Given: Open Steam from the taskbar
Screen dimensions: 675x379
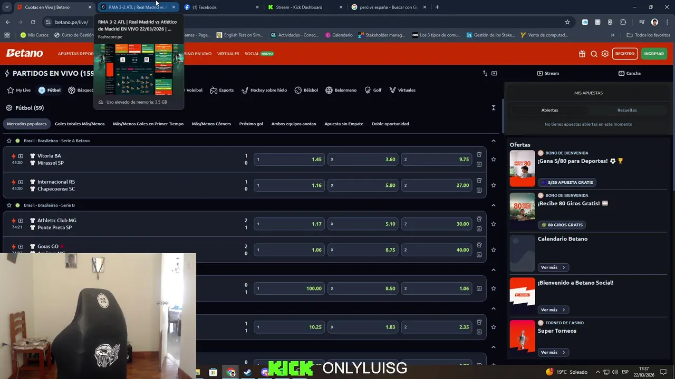Looking at the screenshot, I should coord(247,372).
